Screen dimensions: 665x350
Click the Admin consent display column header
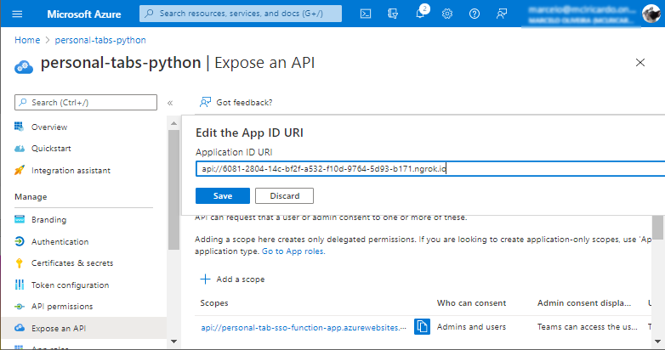(584, 303)
